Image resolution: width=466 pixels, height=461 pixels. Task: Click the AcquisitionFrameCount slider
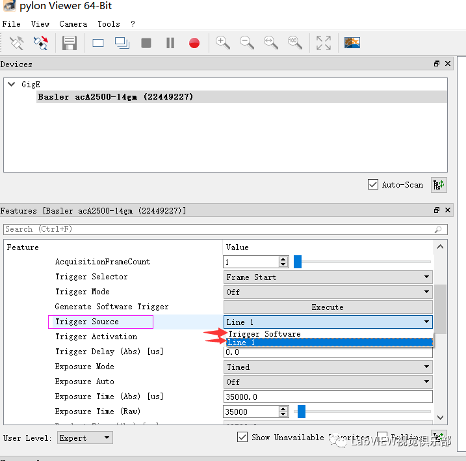362,262
